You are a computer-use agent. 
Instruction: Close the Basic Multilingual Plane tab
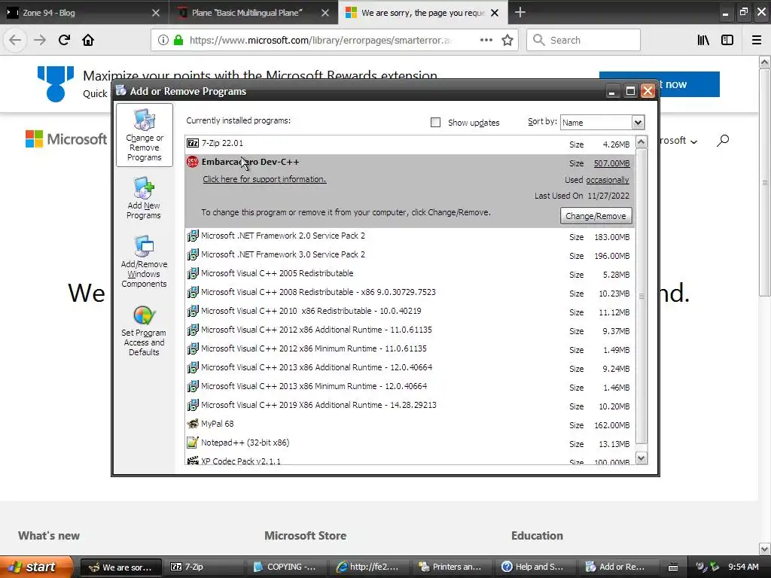coord(325,13)
